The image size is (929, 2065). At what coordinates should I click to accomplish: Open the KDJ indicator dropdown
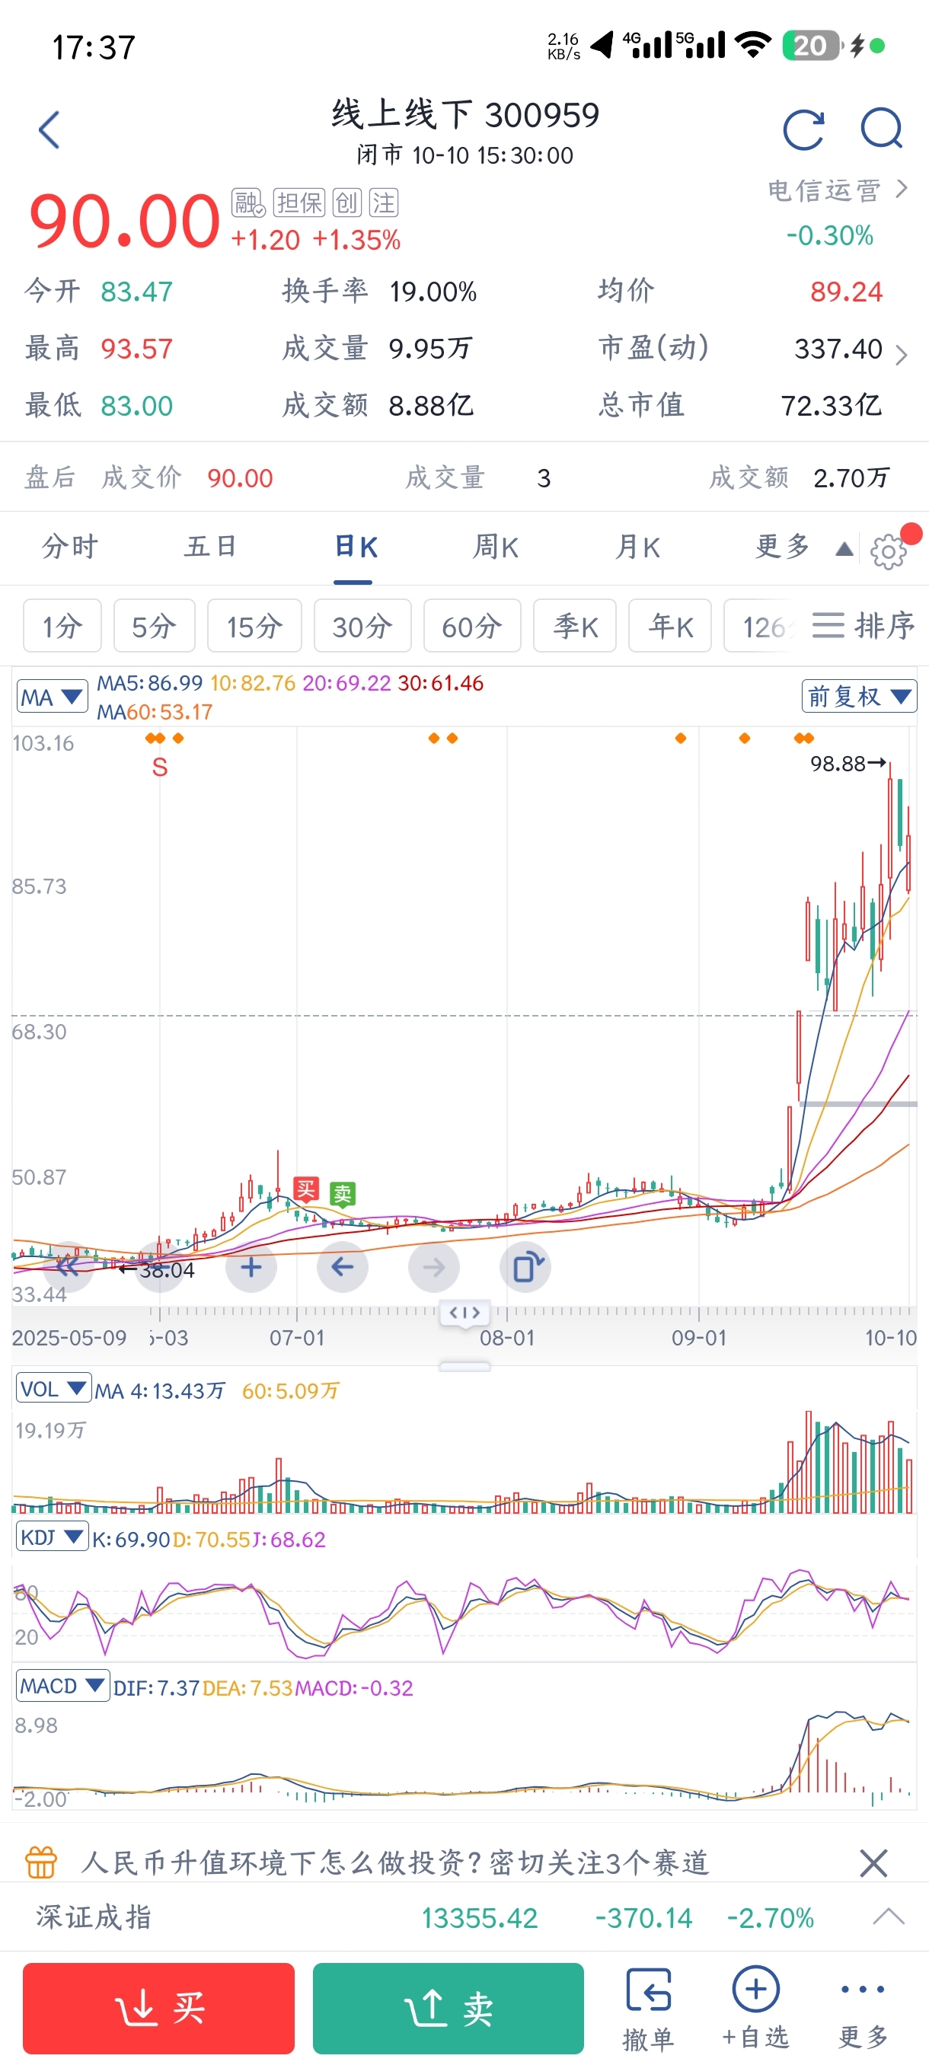pyautogui.click(x=51, y=1537)
